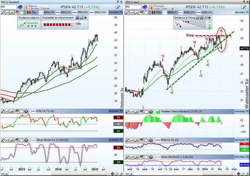Click weekly chart horizontal scrollbar thumb

tap(79, 174)
